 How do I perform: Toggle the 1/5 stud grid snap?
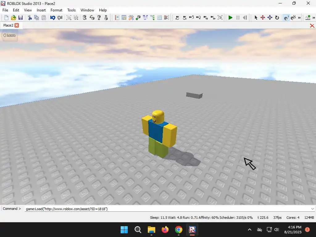click(x=293, y=18)
